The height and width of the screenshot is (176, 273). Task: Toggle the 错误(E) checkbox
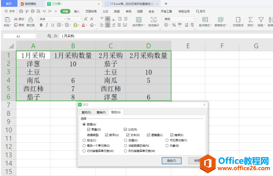tap(172, 135)
